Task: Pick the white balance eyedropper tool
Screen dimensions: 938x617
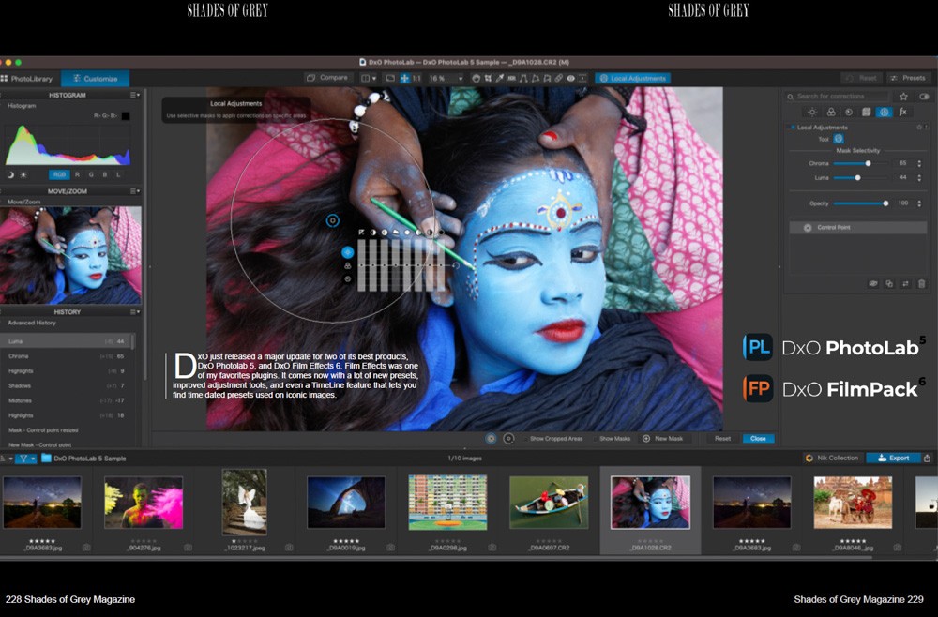Action: point(499,79)
